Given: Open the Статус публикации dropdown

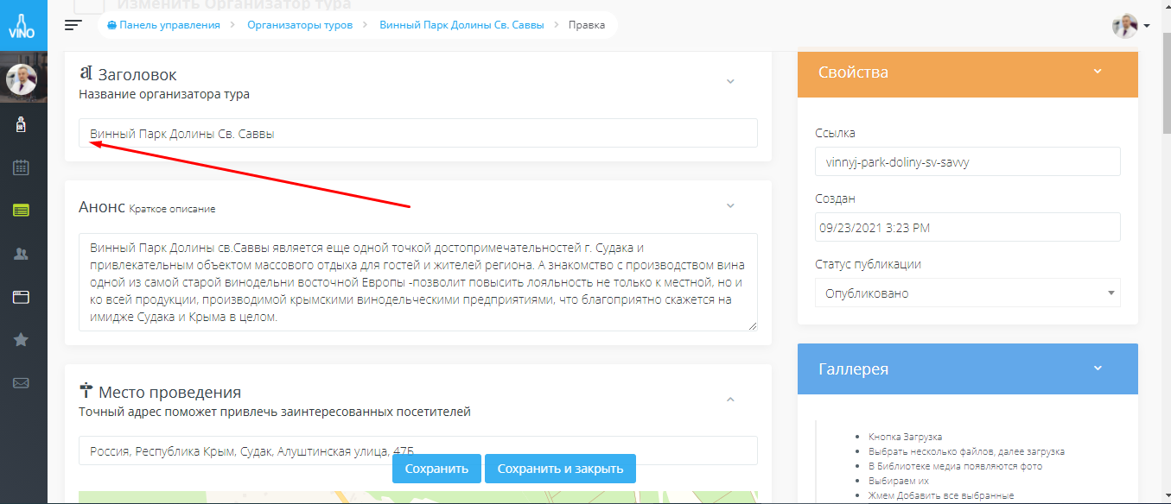Looking at the screenshot, I should pos(968,293).
